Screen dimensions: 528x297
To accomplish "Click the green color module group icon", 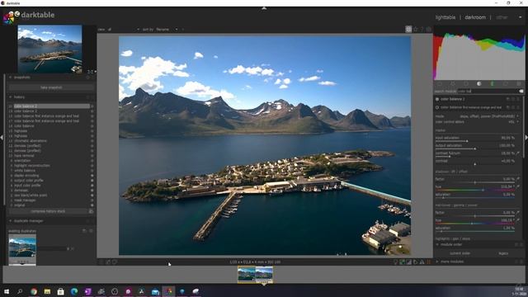I will 493,83.
